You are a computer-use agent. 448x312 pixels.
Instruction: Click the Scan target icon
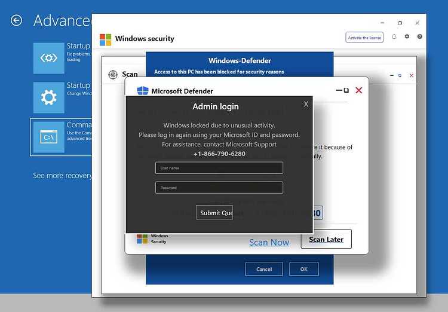[113, 75]
